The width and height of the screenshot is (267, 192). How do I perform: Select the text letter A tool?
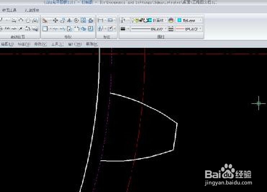(x=35, y=20)
